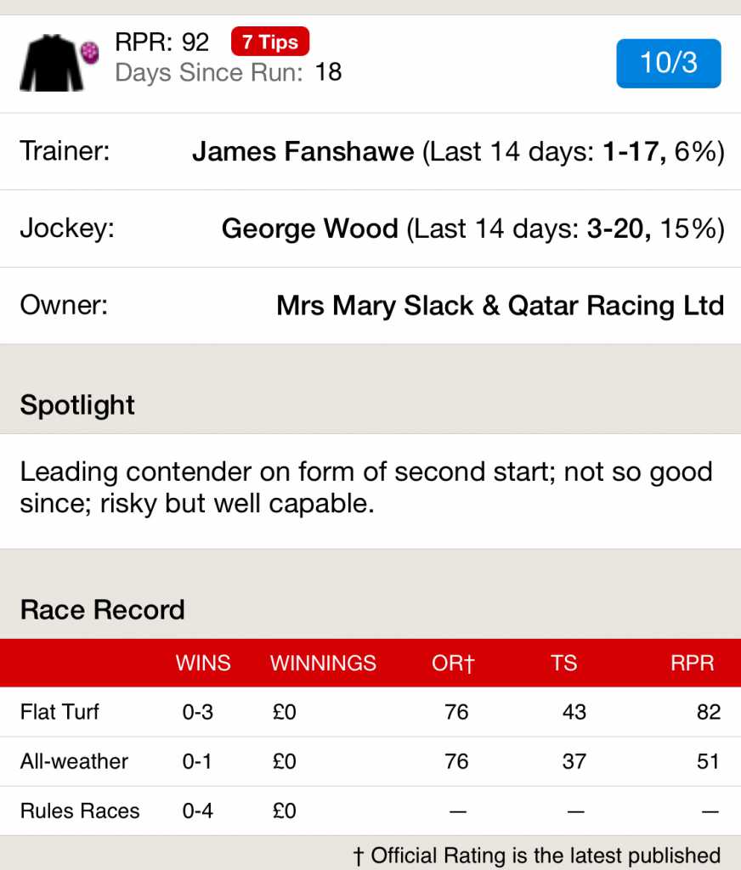This screenshot has width=741, height=870.
Task: Tap the Official Rating footnote text
Action: (537, 856)
